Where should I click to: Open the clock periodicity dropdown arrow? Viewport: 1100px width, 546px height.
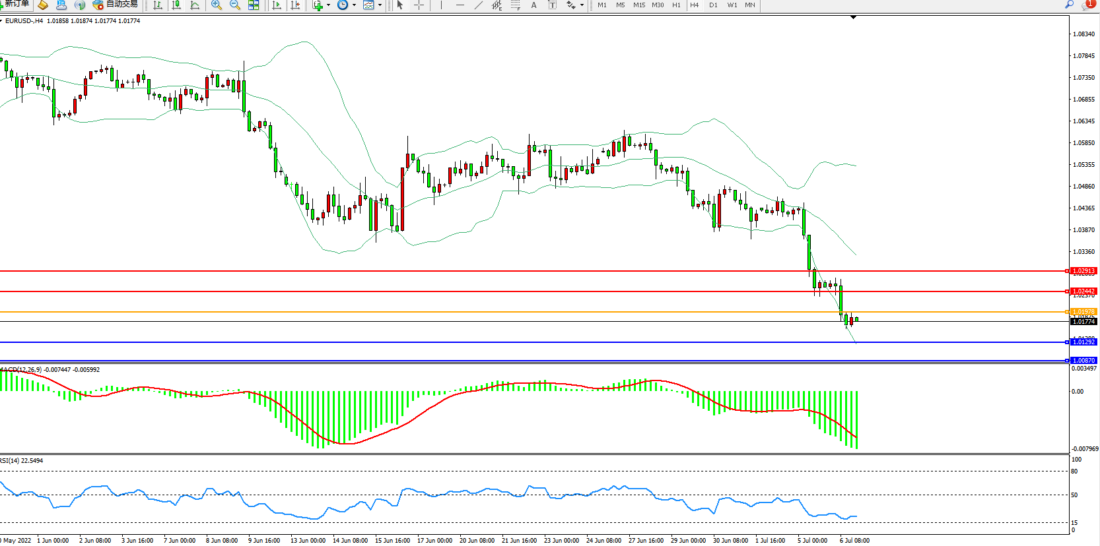(x=354, y=5)
